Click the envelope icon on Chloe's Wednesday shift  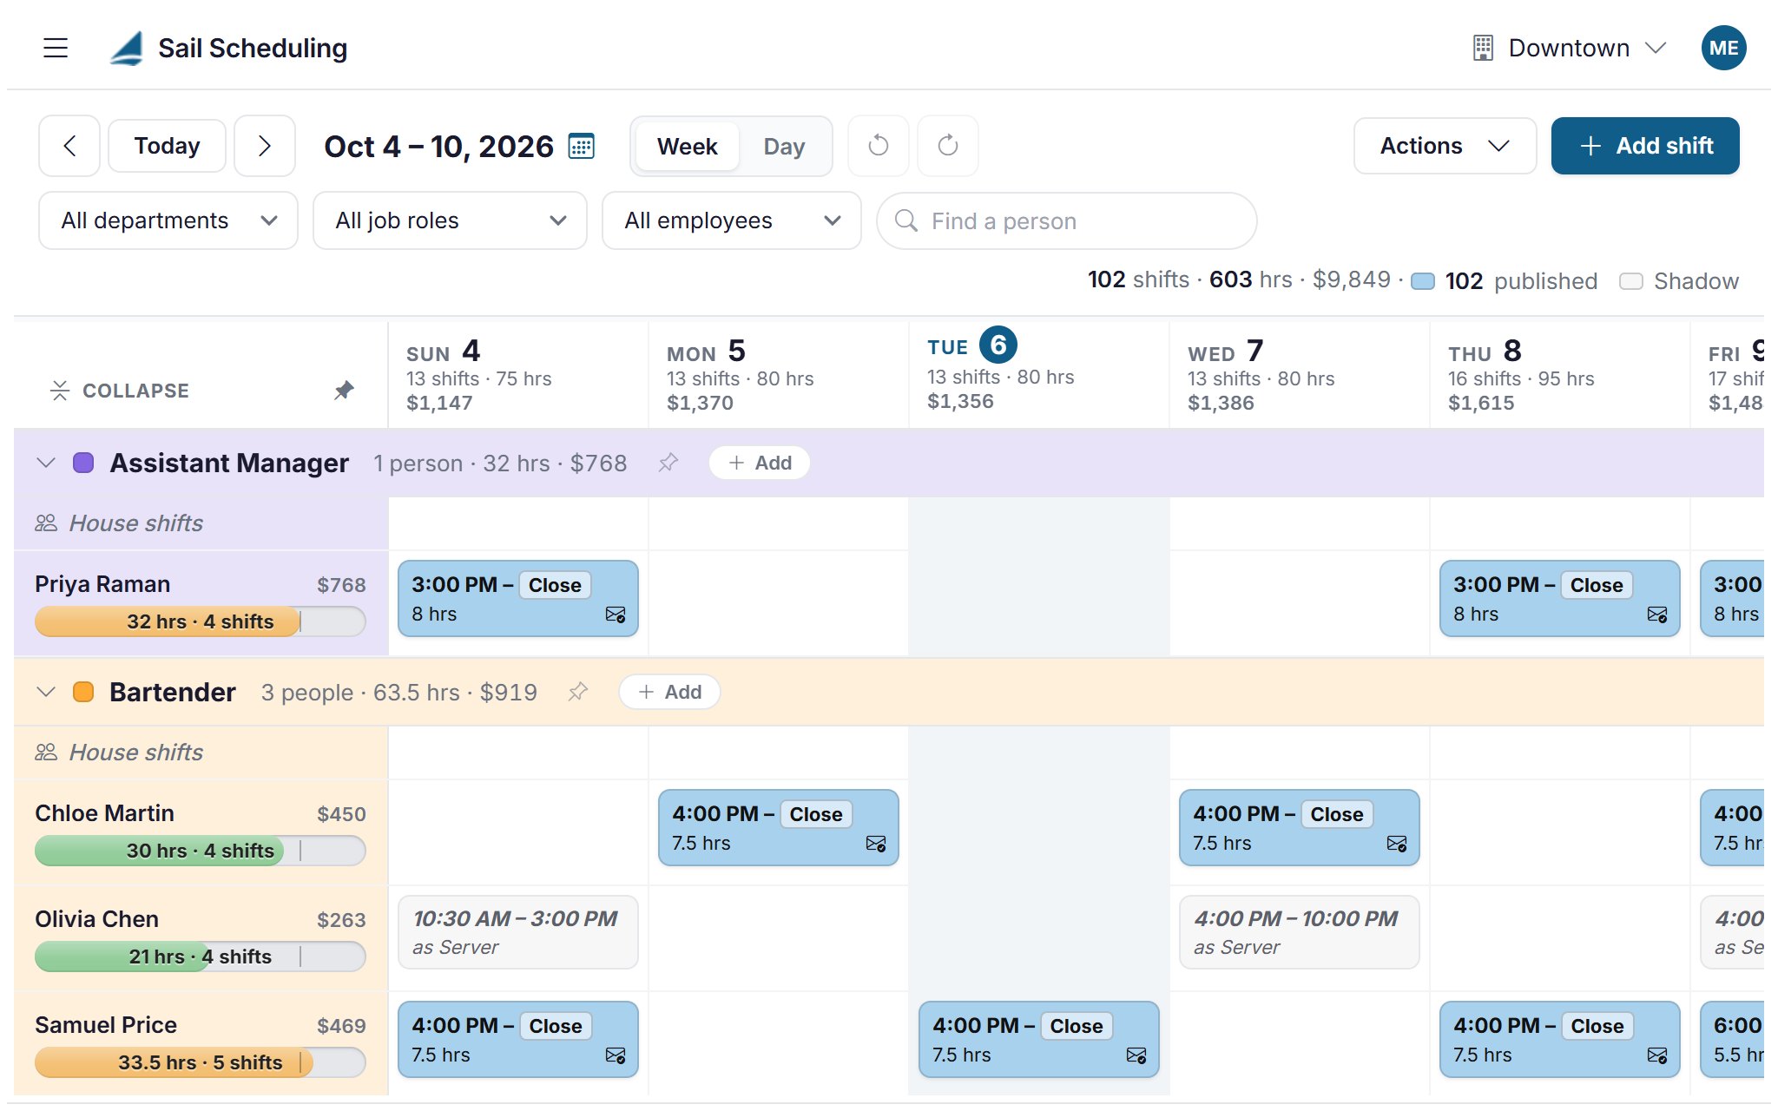(1397, 844)
